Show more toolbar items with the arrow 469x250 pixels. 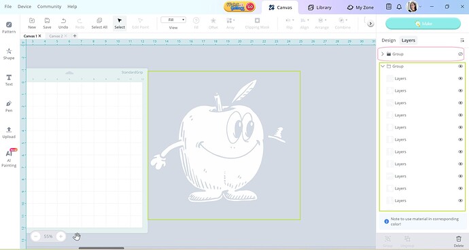click(x=370, y=23)
